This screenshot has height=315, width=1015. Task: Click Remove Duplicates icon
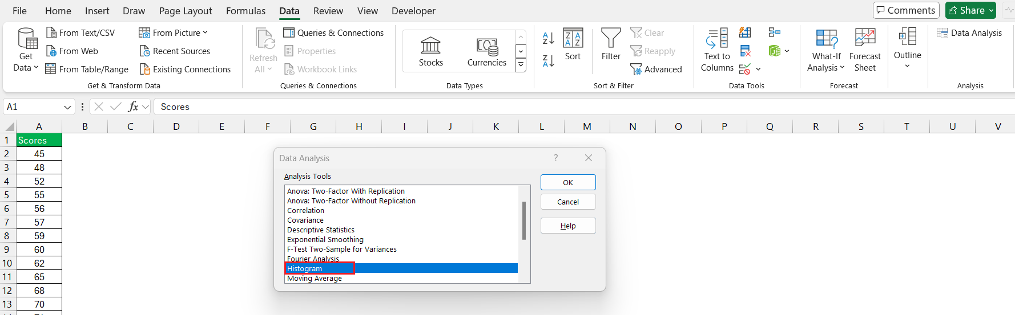[745, 51]
